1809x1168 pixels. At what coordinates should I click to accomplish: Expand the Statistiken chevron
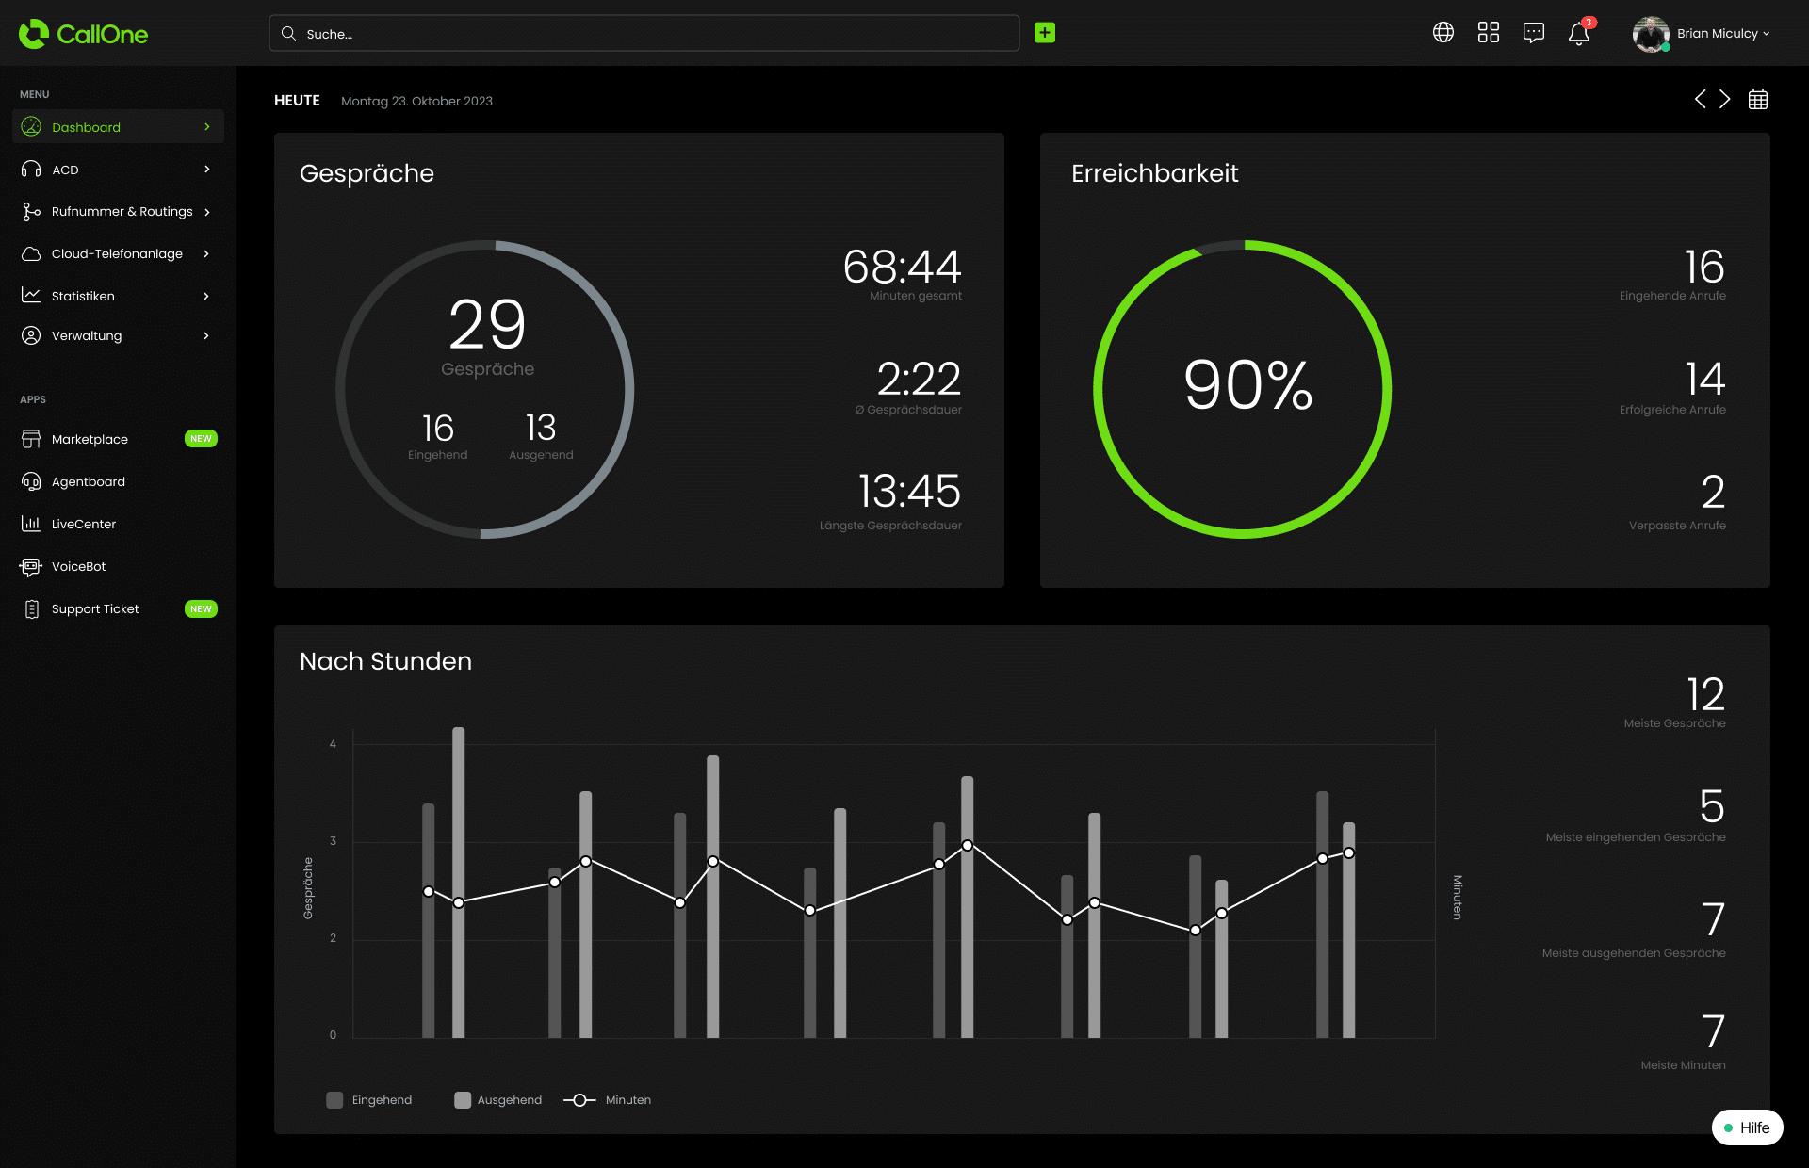[x=207, y=296]
